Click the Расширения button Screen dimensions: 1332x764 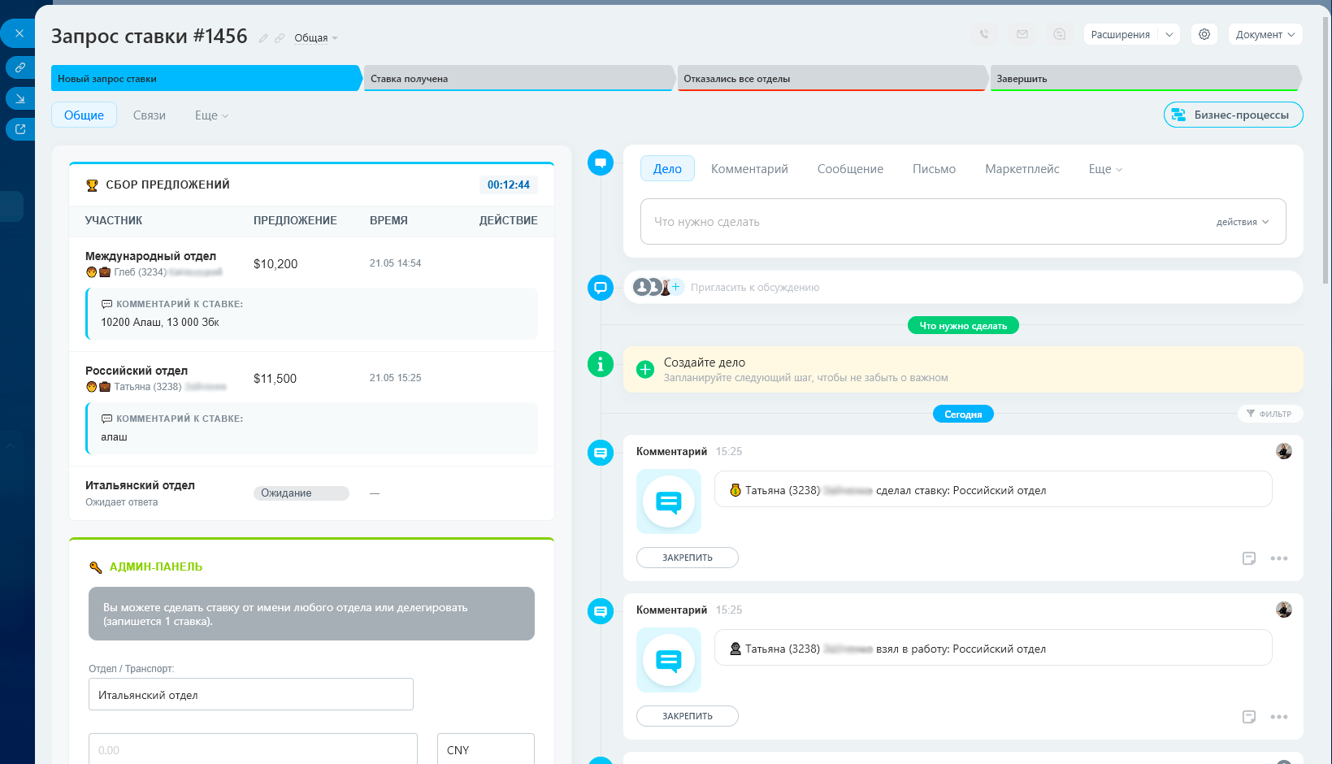tap(1121, 34)
